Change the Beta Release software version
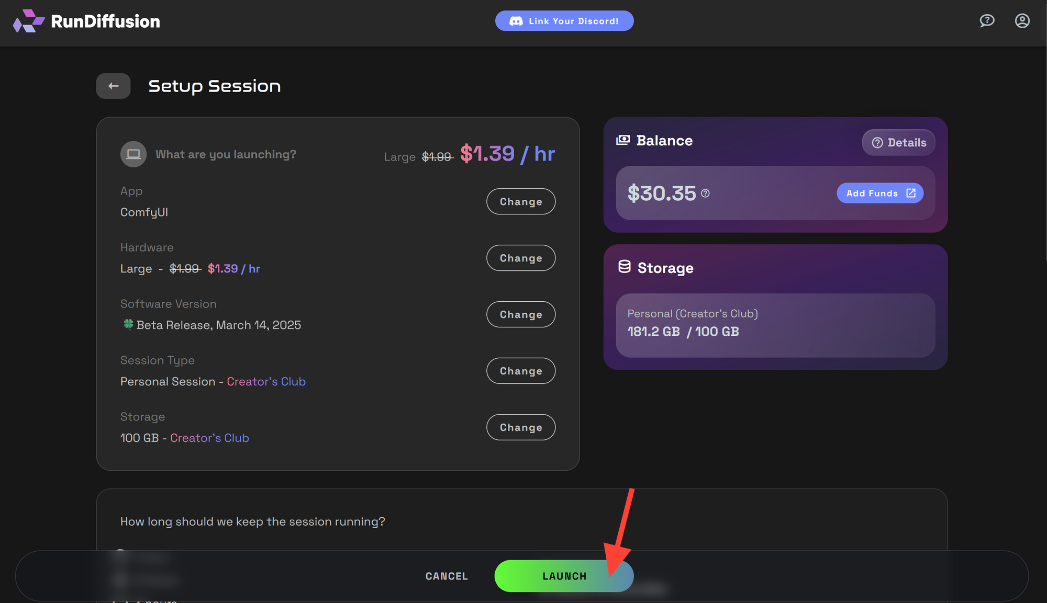1047x603 pixels. pyautogui.click(x=521, y=314)
